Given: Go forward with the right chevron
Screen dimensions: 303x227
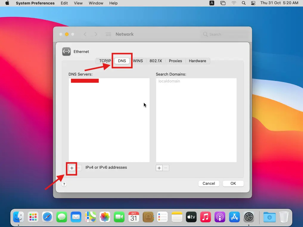Looking at the screenshot, I should click(x=96, y=34).
